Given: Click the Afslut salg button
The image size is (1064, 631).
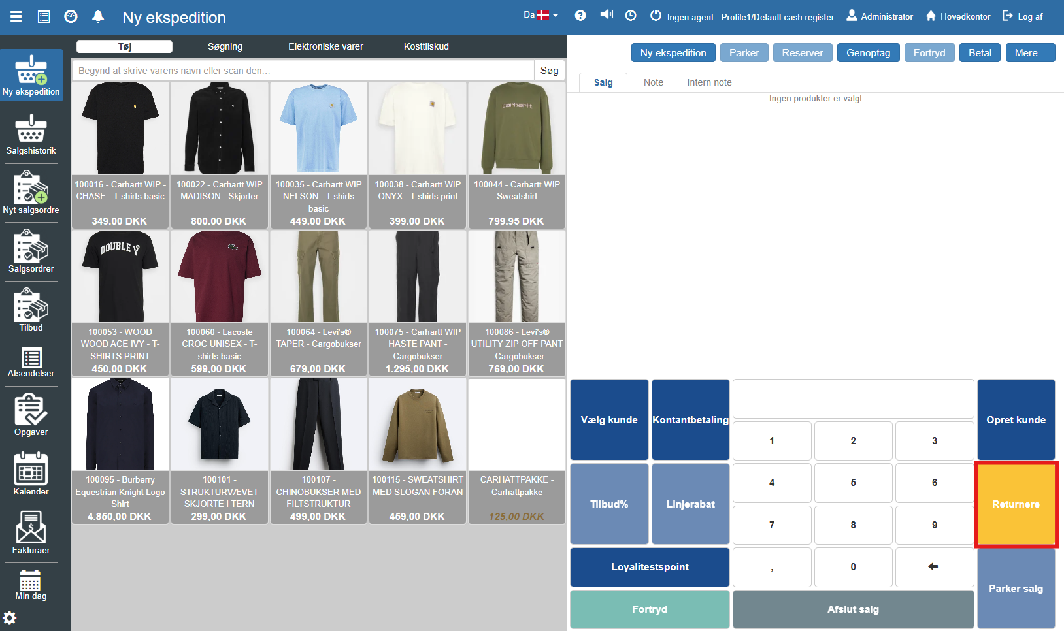Looking at the screenshot, I should click(x=853, y=609).
